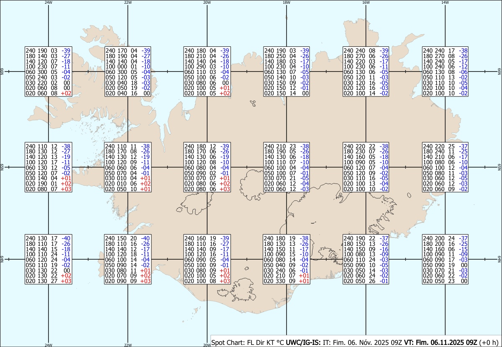Viewport: 502px width, 347px height.
Task: Select the row '020 150 14 00'
Action: pyautogui.click(x=287, y=94)
